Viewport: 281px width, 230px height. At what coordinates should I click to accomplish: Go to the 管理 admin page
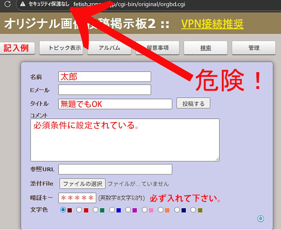(254, 48)
